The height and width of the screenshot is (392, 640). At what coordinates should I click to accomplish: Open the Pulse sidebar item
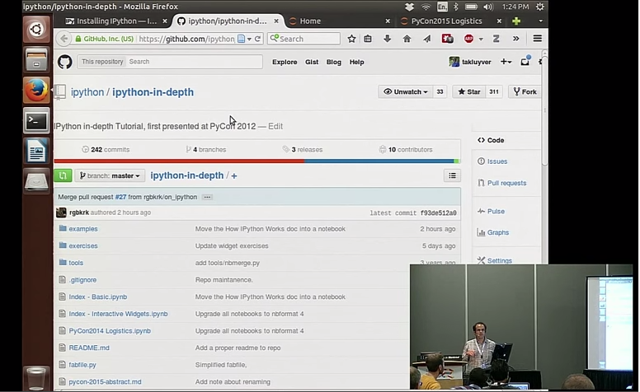point(495,211)
